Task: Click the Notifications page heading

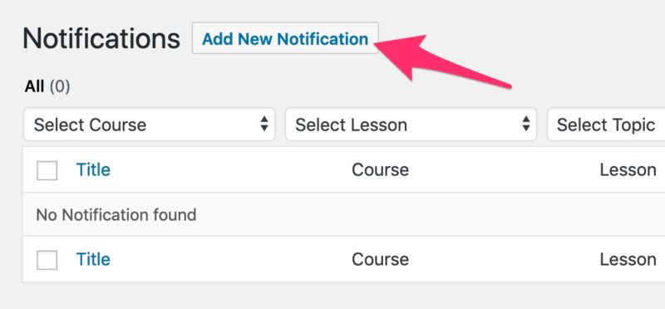Action: [101, 38]
